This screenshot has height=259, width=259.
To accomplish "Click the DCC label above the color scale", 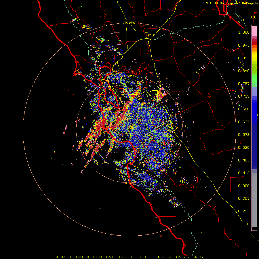I will click(x=253, y=17).
